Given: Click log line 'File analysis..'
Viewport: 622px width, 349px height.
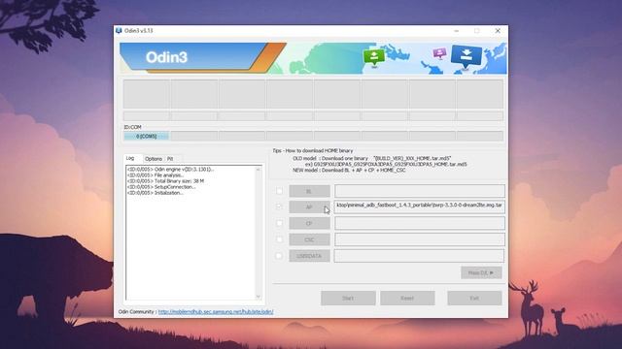Looking at the screenshot, I should [x=155, y=174].
